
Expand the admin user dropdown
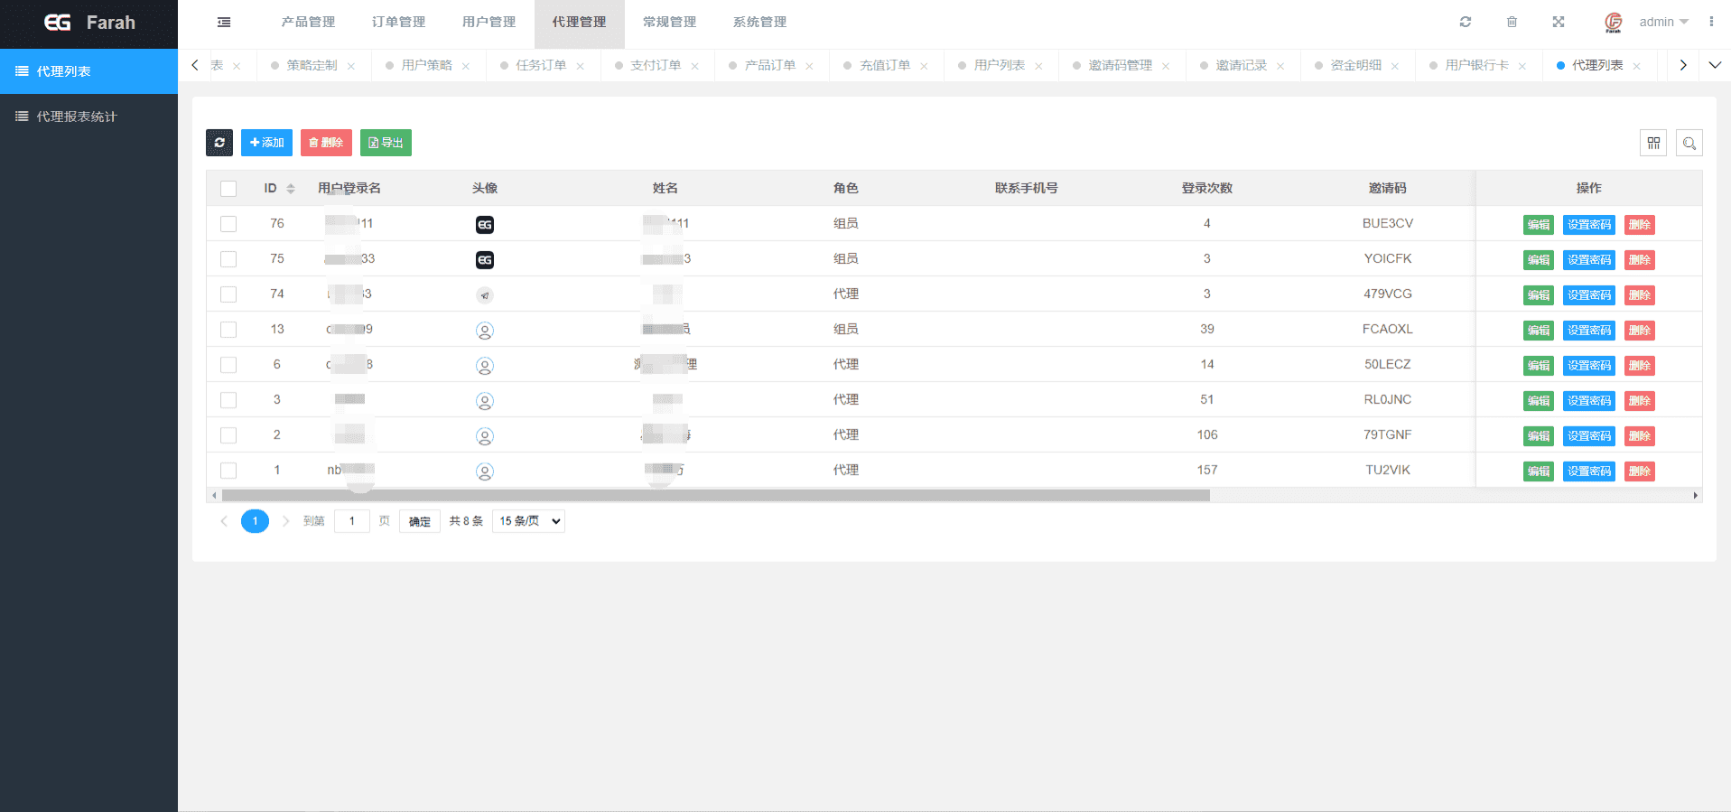click(1663, 23)
